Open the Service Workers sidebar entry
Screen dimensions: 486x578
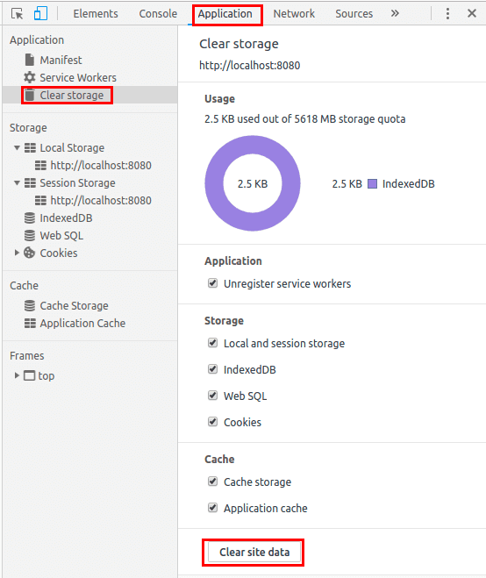tap(78, 77)
